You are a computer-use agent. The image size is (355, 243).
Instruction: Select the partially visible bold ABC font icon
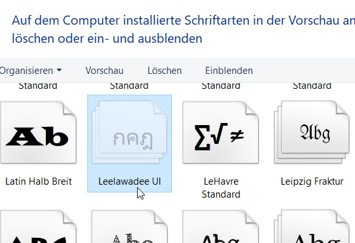coord(38,227)
